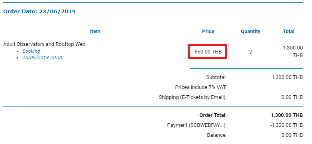This screenshot has height=144, width=312.
Task: Click the highlighted 650.00 THB price
Action: [x=208, y=52]
